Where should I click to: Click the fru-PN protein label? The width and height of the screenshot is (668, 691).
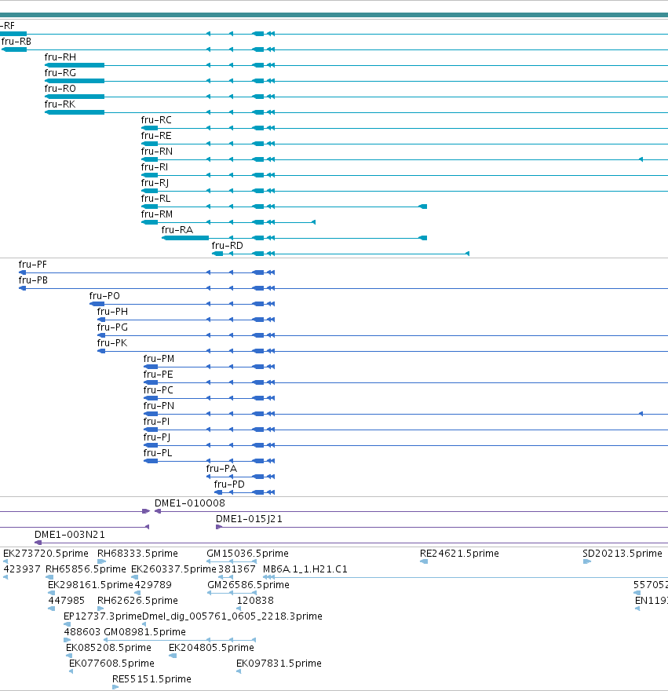[x=159, y=406]
